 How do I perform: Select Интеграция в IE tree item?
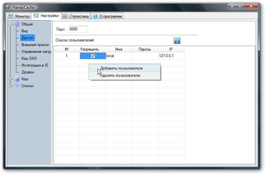35,65
